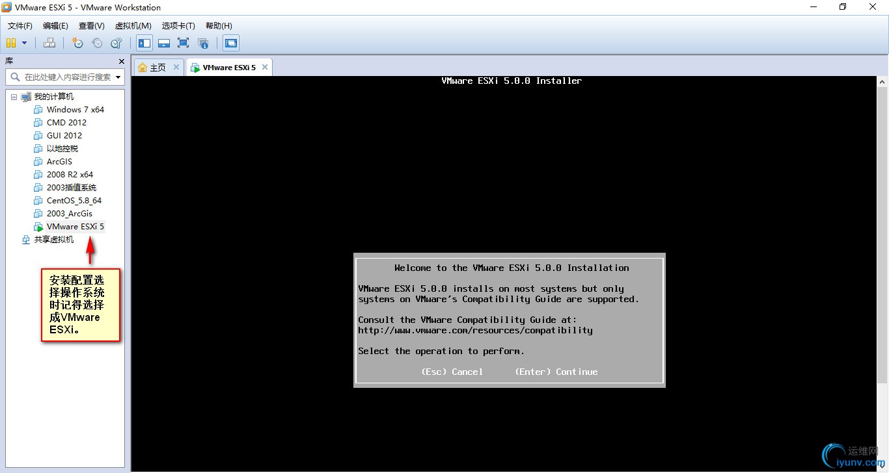Viewport: 889px width, 473px height.
Task: Click the vertical scrollbar up arrow
Action: (882, 82)
